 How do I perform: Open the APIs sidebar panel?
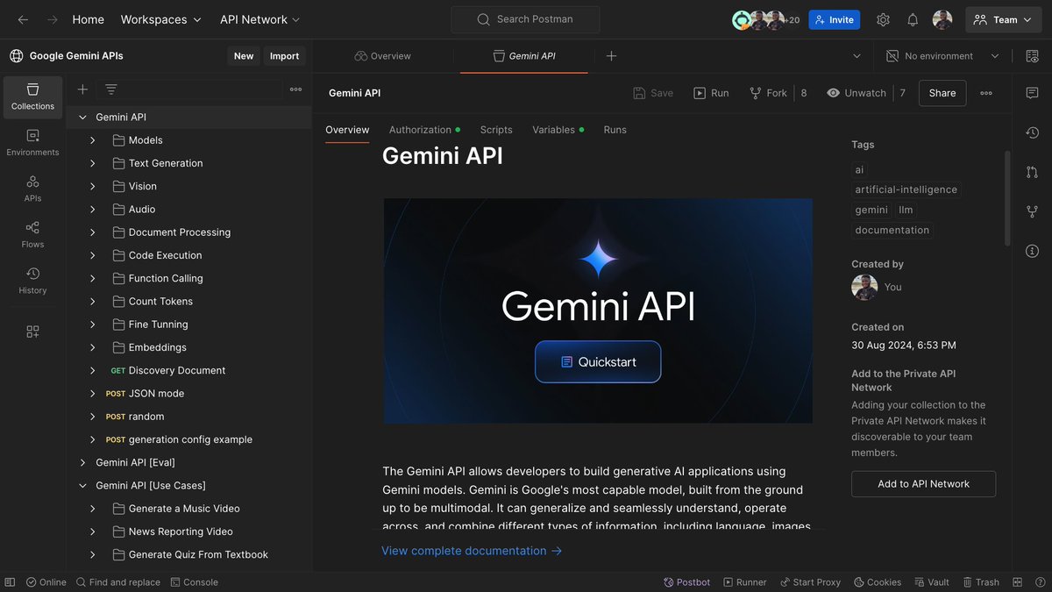click(32, 189)
